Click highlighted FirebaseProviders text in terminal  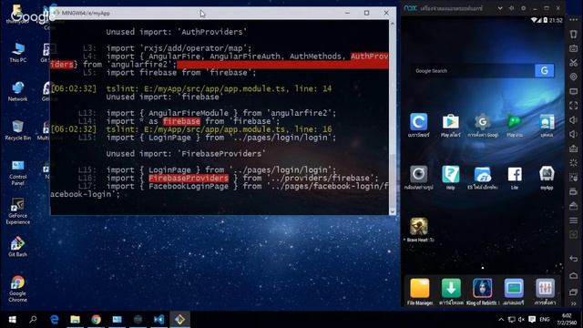click(189, 179)
